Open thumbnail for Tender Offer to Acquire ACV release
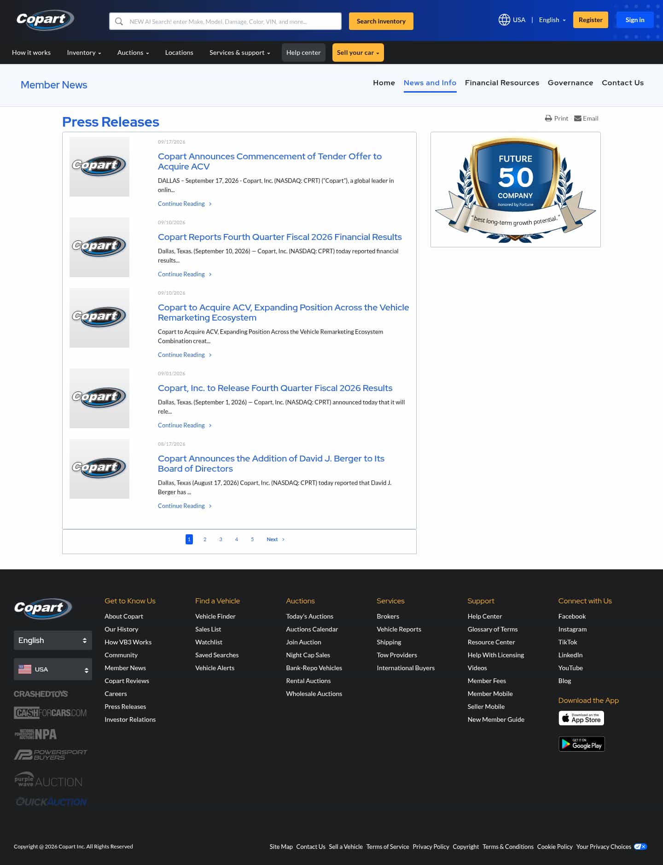 coord(99,167)
